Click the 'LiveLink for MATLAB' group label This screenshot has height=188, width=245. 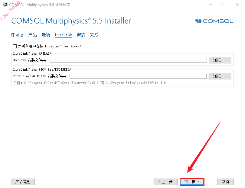click(x=32, y=53)
